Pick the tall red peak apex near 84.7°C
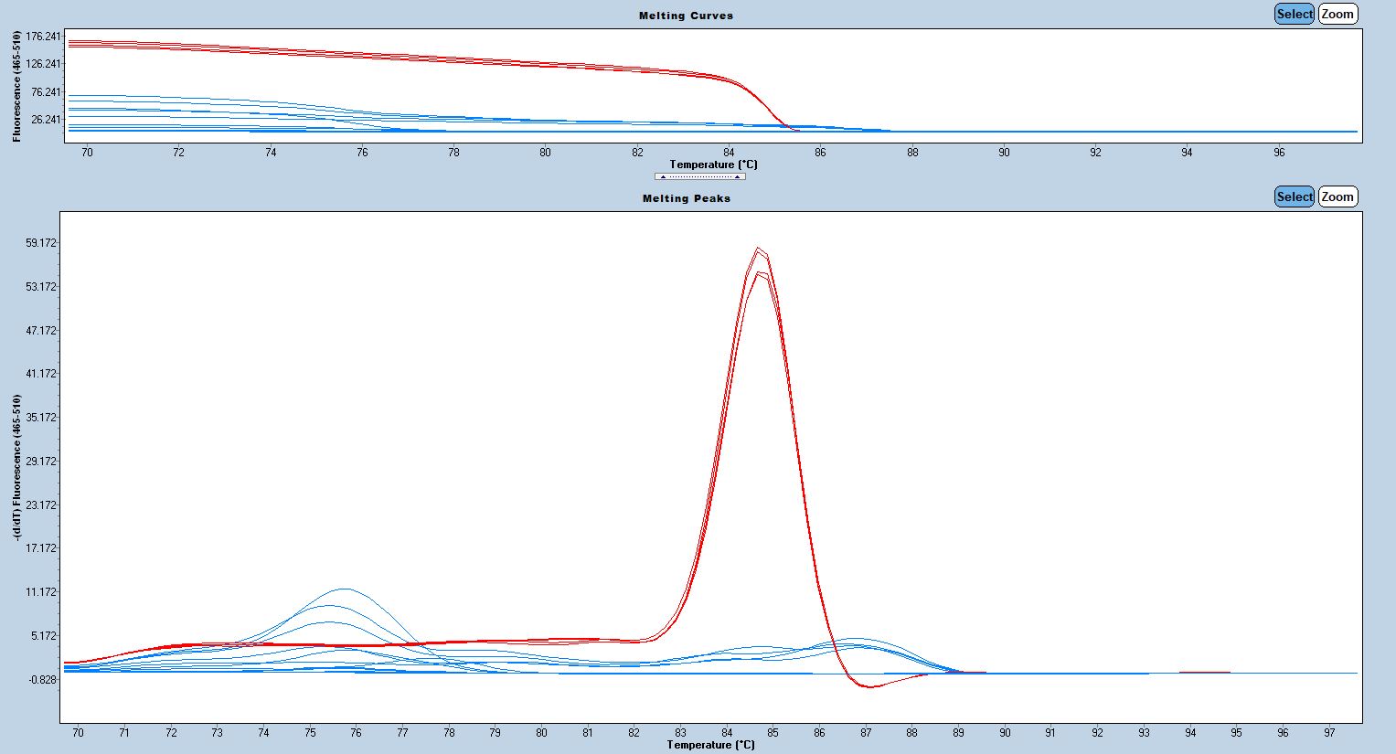 coord(758,248)
